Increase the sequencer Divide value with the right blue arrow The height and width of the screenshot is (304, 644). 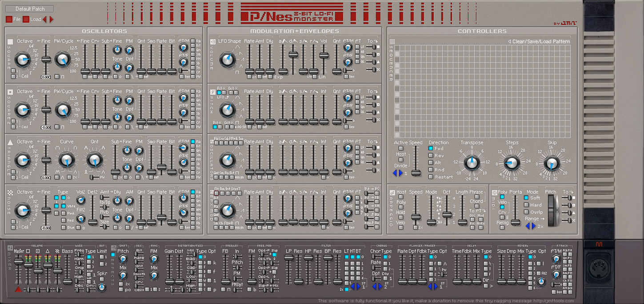click(x=400, y=173)
